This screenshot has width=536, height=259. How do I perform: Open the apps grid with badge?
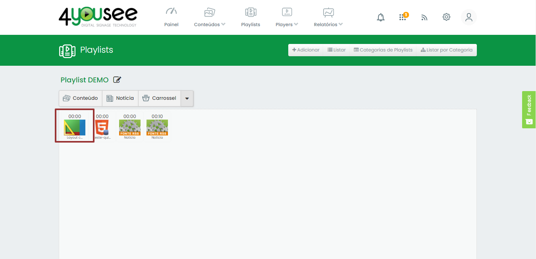[x=403, y=17]
